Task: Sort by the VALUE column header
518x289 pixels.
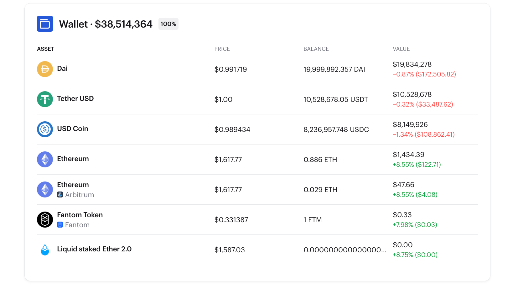Action: tap(401, 49)
